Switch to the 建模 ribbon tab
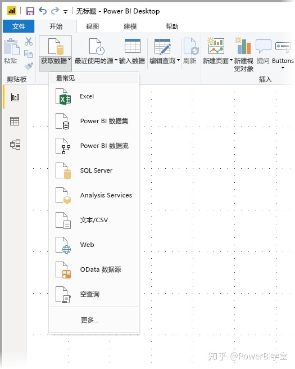This screenshot has width=295, height=369. pos(130,26)
